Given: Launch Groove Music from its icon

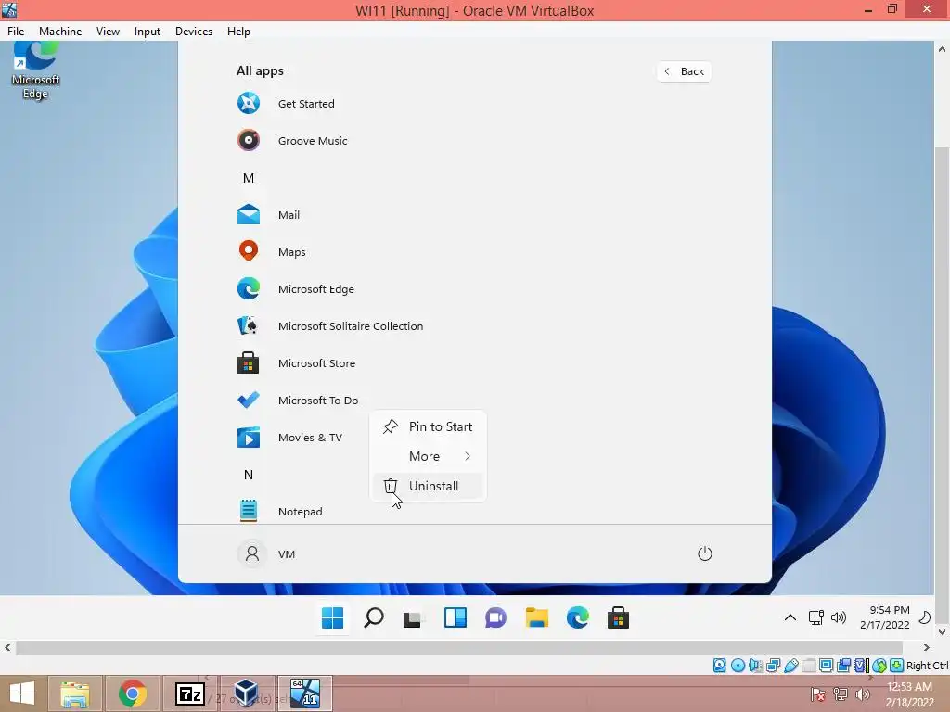Looking at the screenshot, I should tap(249, 141).
